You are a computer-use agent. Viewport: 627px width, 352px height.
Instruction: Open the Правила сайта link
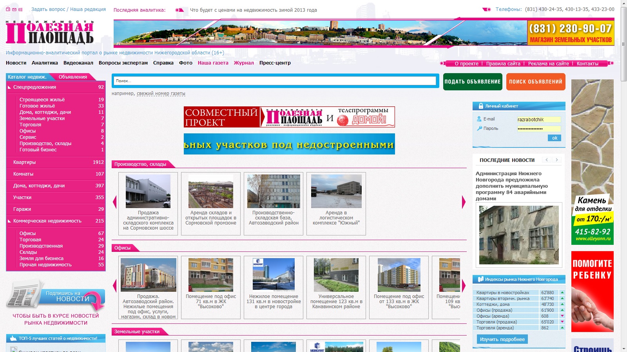pyautogui.click(x=503, y=64)
